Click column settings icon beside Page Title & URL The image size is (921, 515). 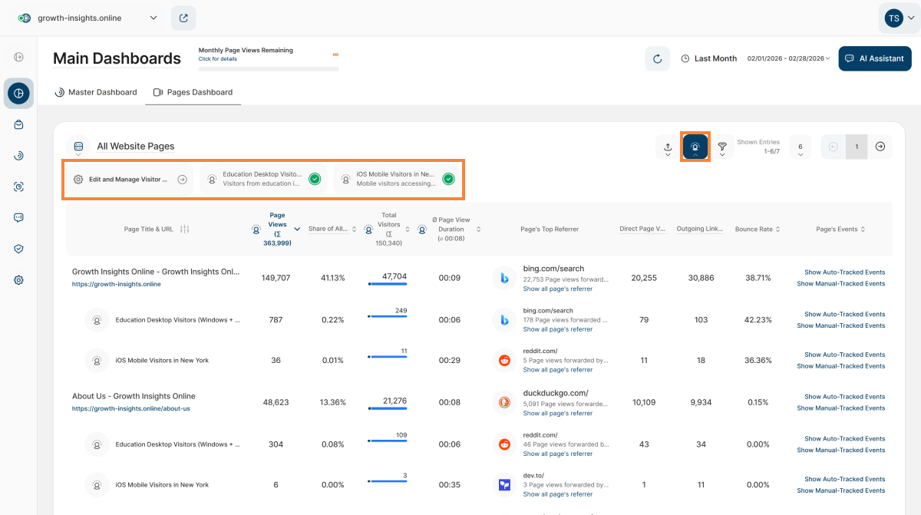(x=184, y=229)
